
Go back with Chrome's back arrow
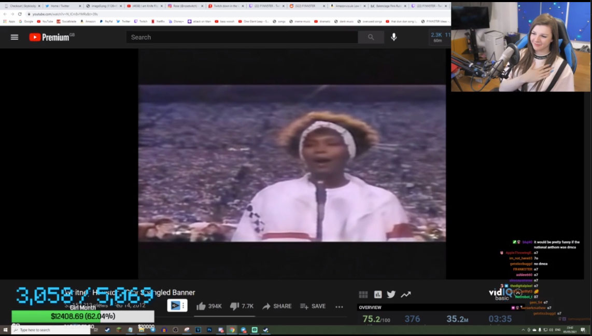5,14
